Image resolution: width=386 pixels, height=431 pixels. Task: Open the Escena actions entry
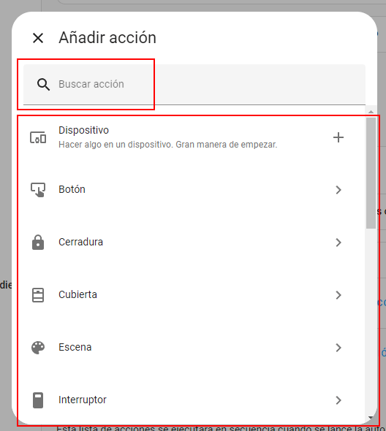click(x=192, y=348)
